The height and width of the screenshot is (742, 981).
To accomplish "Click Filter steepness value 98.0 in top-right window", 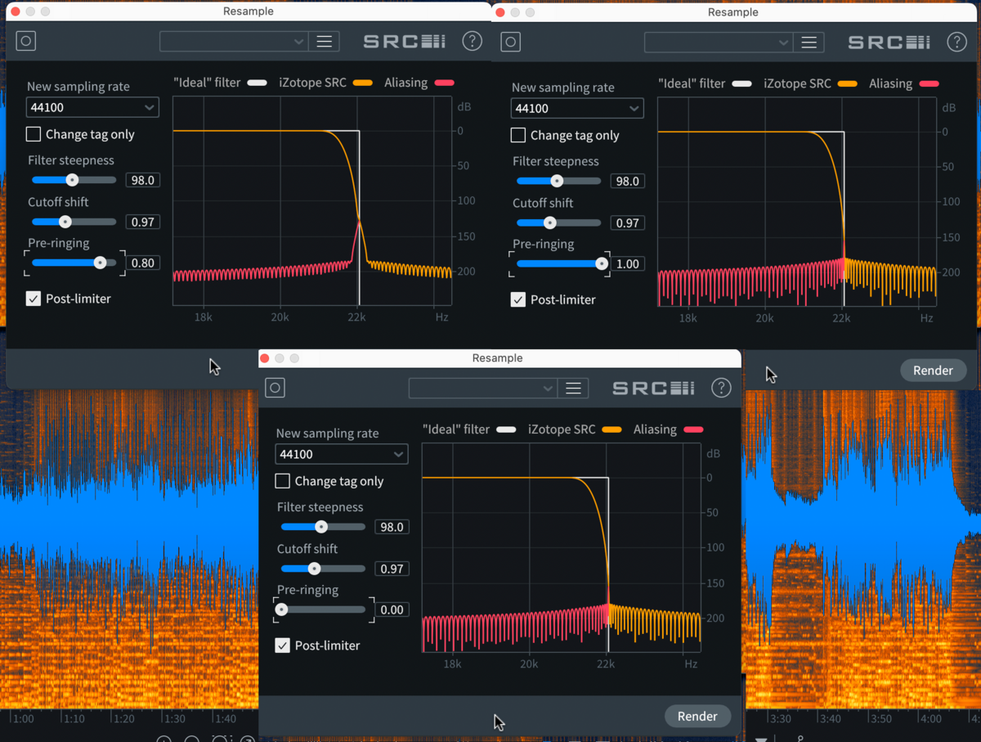I will [x=627, y=181].
